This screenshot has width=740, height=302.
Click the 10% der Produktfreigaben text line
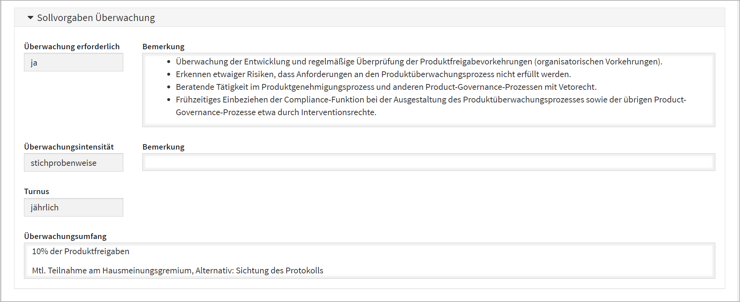81,251
